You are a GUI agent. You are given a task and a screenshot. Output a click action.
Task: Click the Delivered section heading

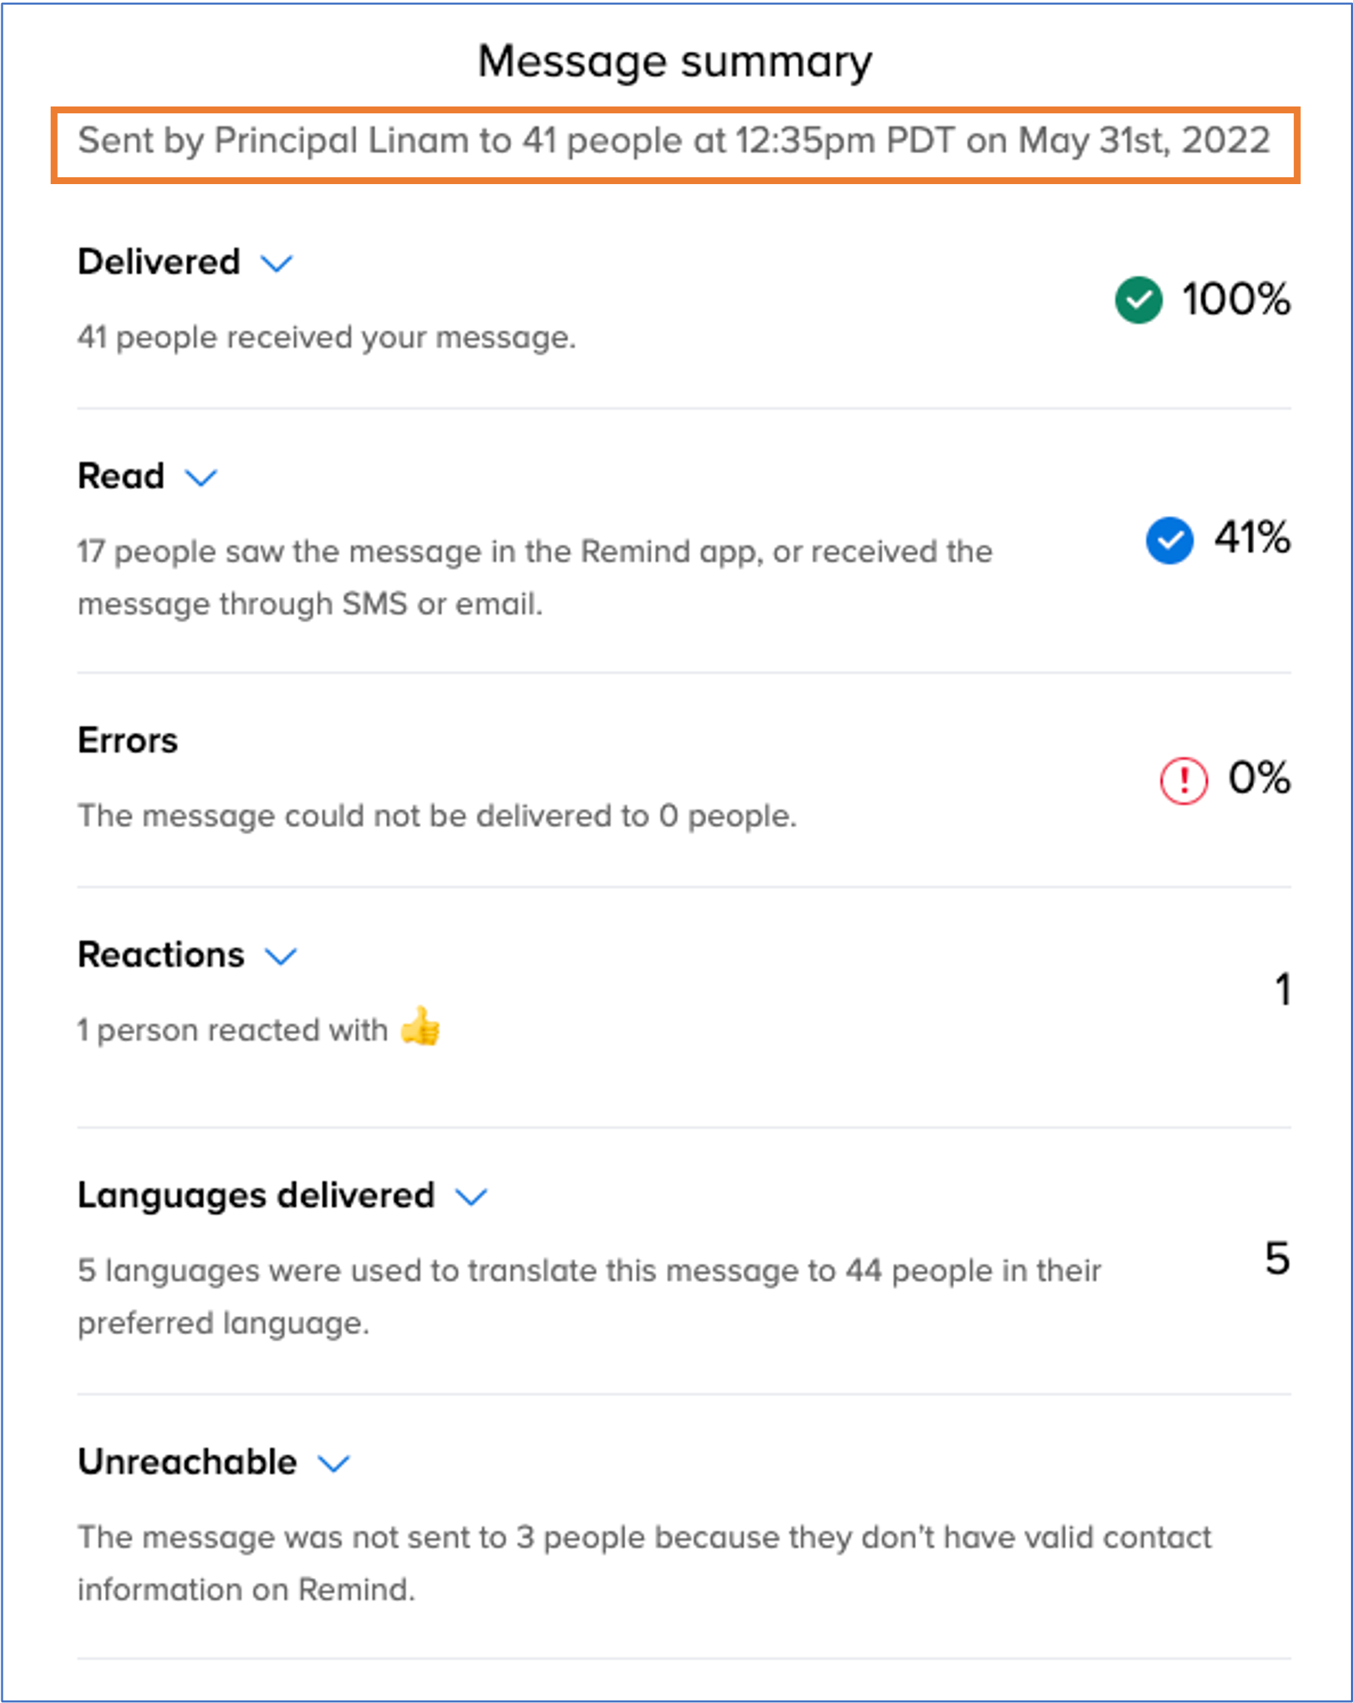(159, 262)
